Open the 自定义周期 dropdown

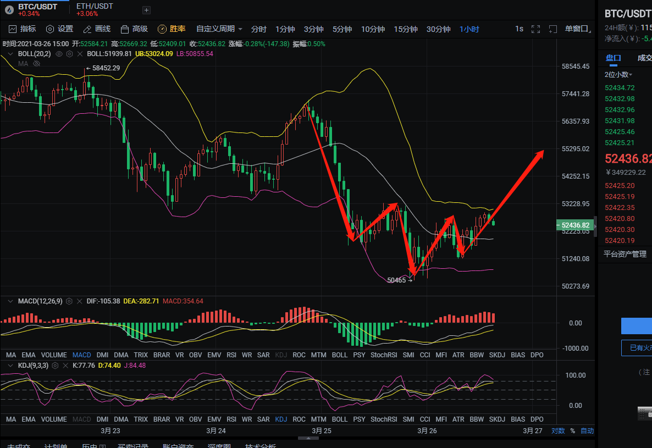click(219, 29)
